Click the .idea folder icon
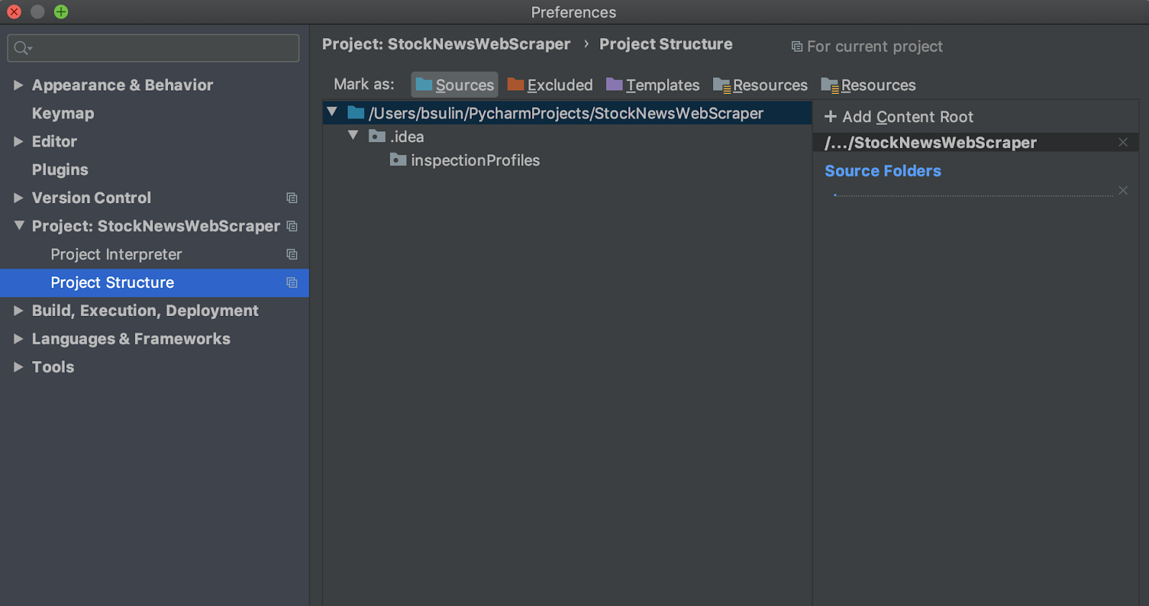This screenshot has width=1149, height=606. pos(377,136)
